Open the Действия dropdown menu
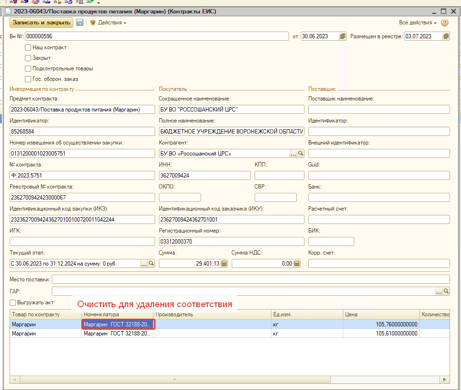This screenshot has width=461, height=390. tap(112, 22)
